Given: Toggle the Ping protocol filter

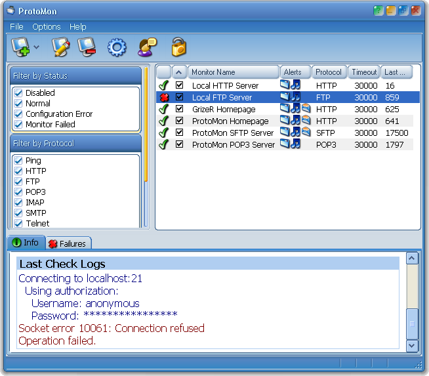Looking at the screenshot, I should click(18, 160).
